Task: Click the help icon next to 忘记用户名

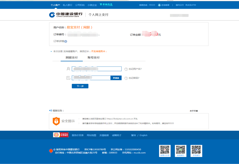Action: [x=125, y=69]
